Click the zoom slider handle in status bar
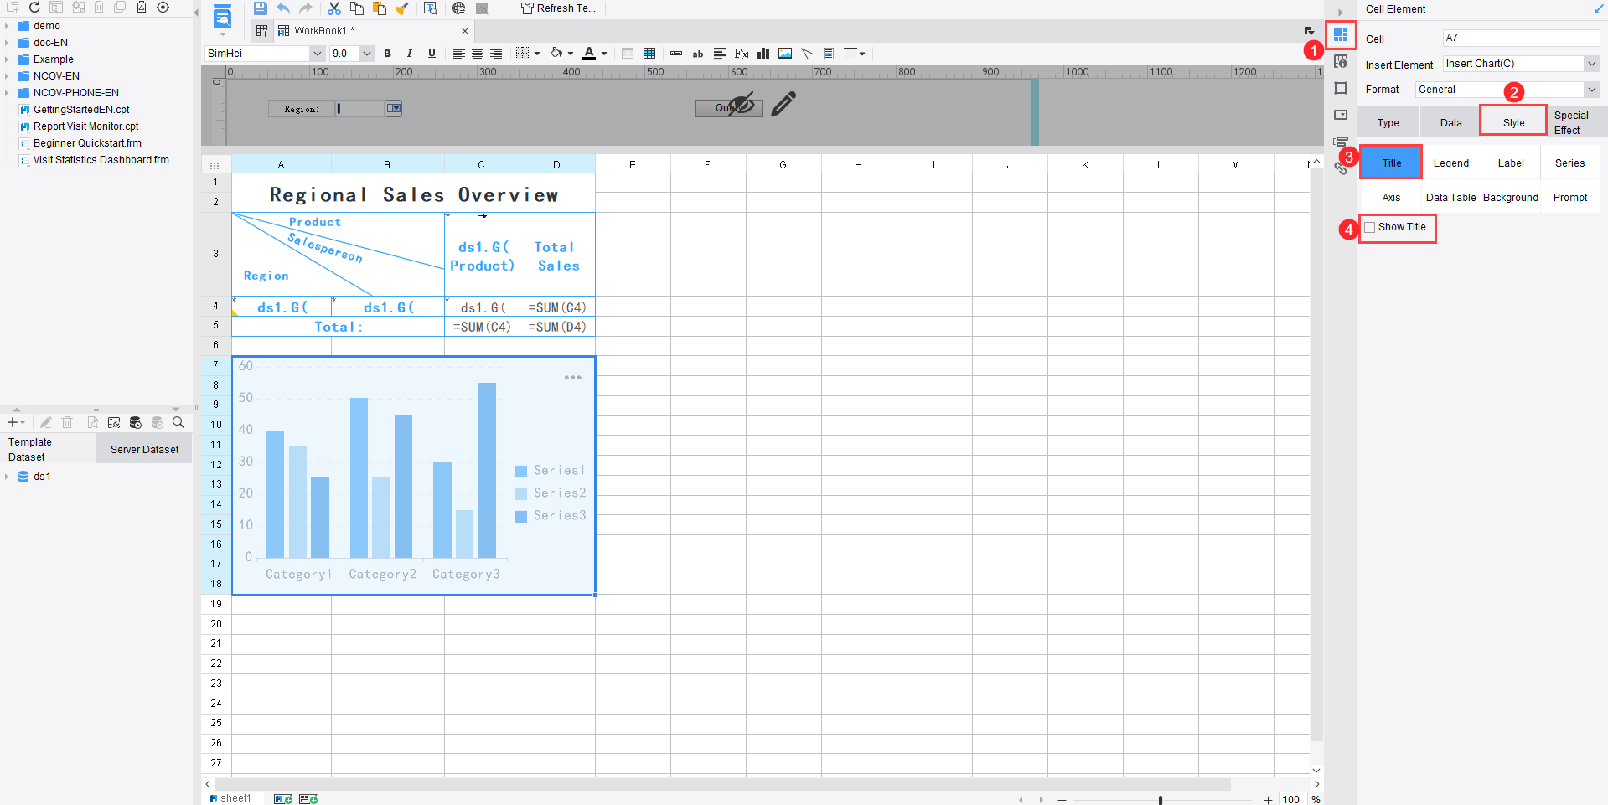Viewport: 1608px width, 805px height. point(1161,800)
